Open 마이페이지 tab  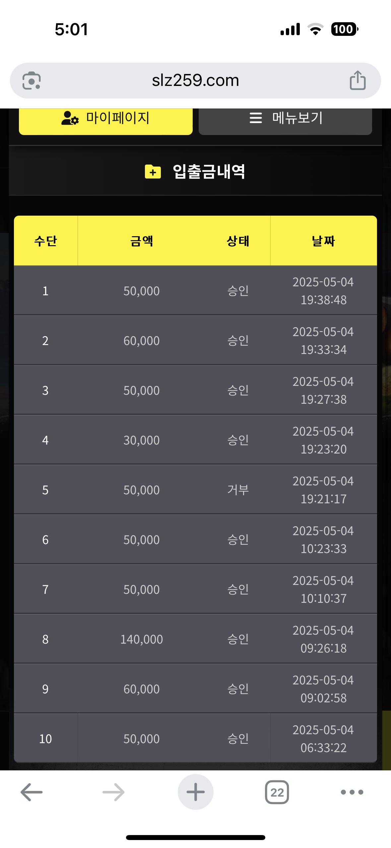pos(106,118)
